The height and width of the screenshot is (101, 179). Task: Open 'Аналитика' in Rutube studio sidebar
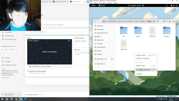(7, 32)
